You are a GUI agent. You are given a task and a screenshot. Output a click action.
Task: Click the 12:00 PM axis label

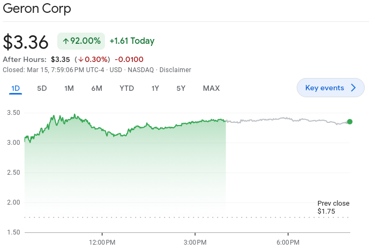[x=102, y=243]
